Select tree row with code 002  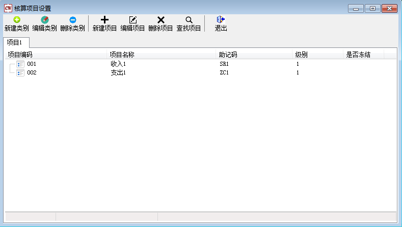pyautogui.click(x=32, y=73)
